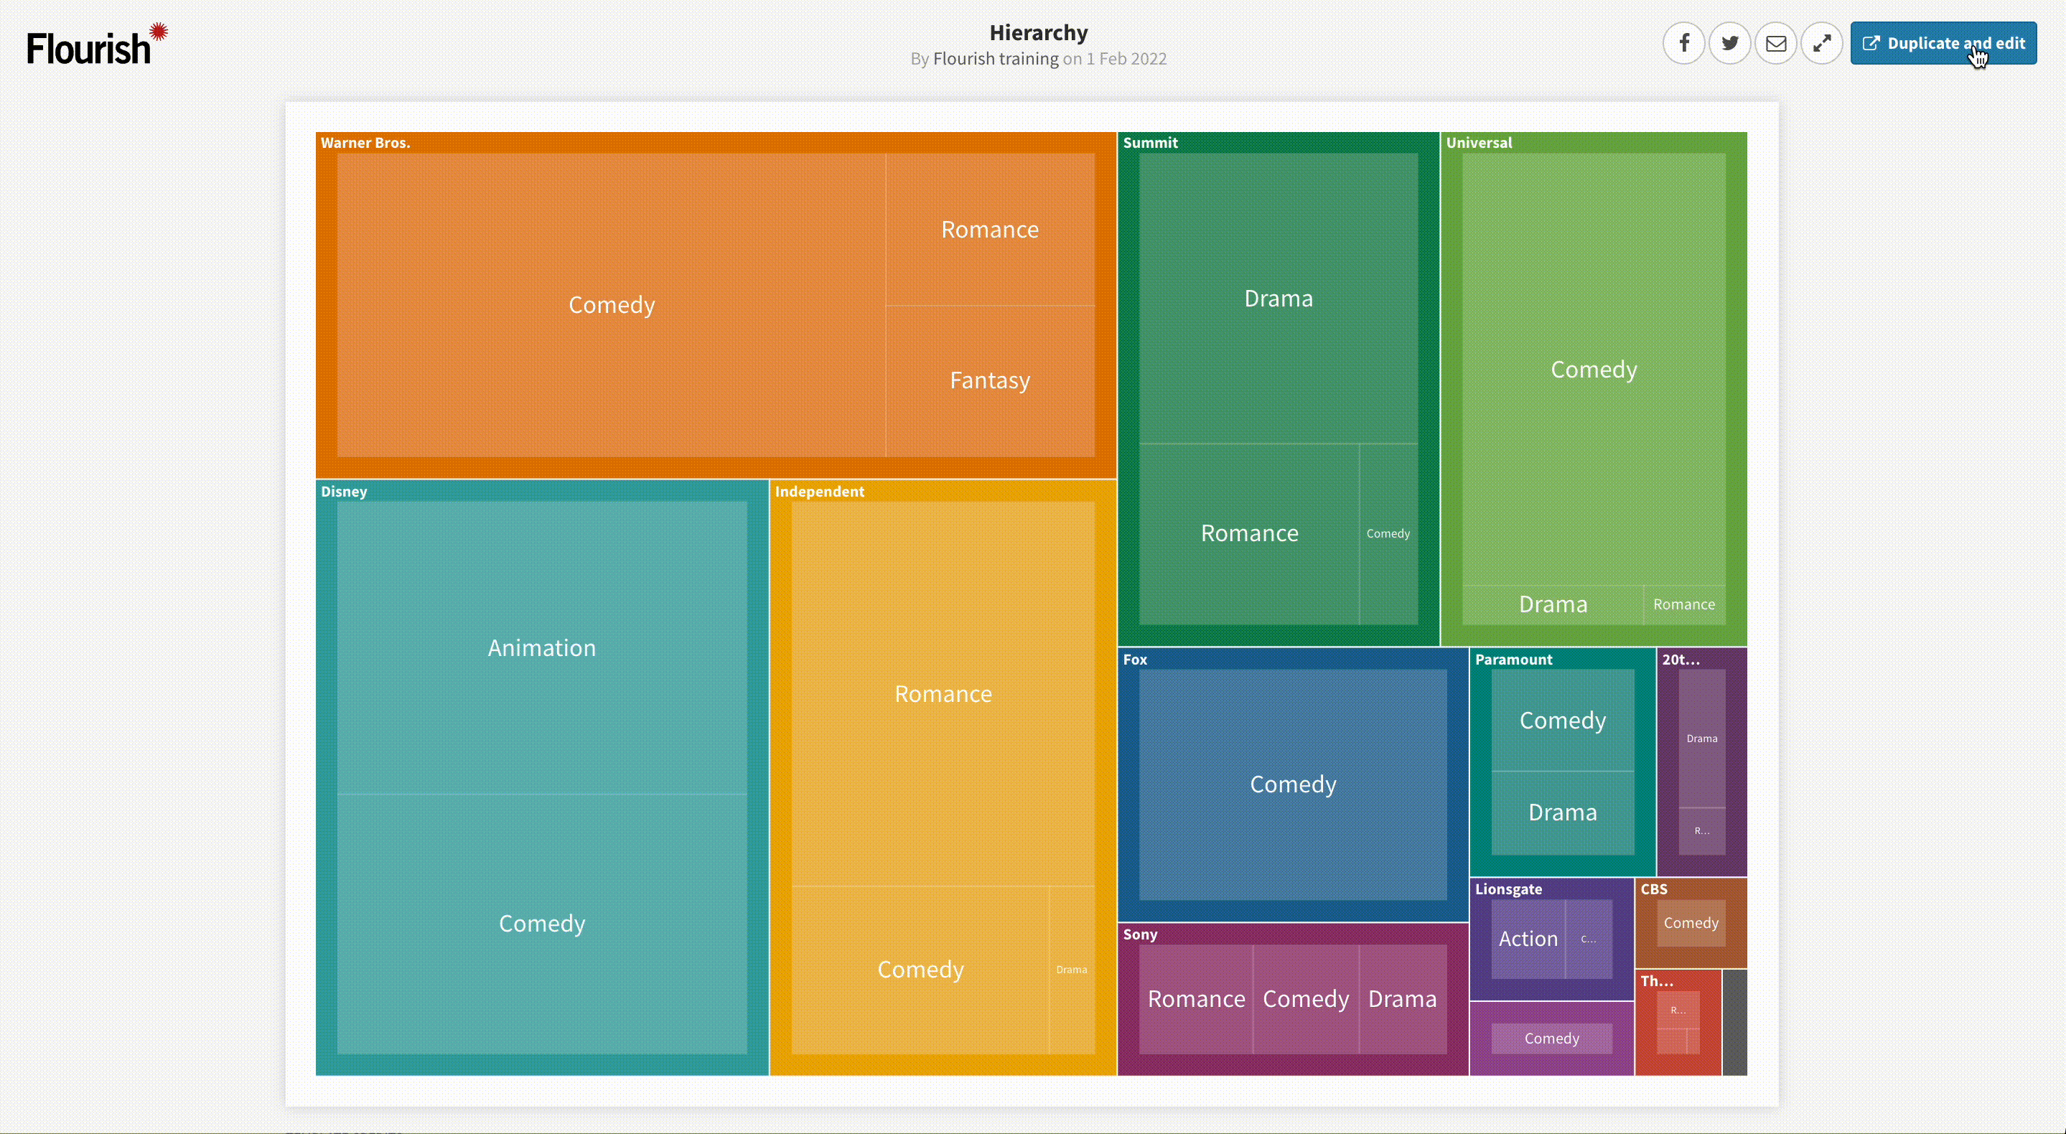
Task: Open the Flourish training author link
Action: tap(995, 59)
